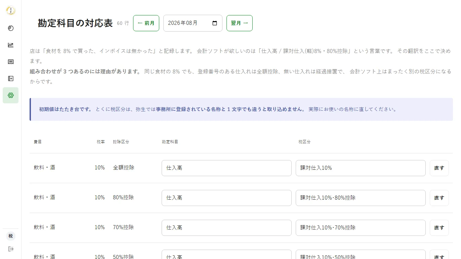The height and width of the screenshot is (259, 461).
Task: Open the ledger document sidebar icon
Action: click(11, 79)
